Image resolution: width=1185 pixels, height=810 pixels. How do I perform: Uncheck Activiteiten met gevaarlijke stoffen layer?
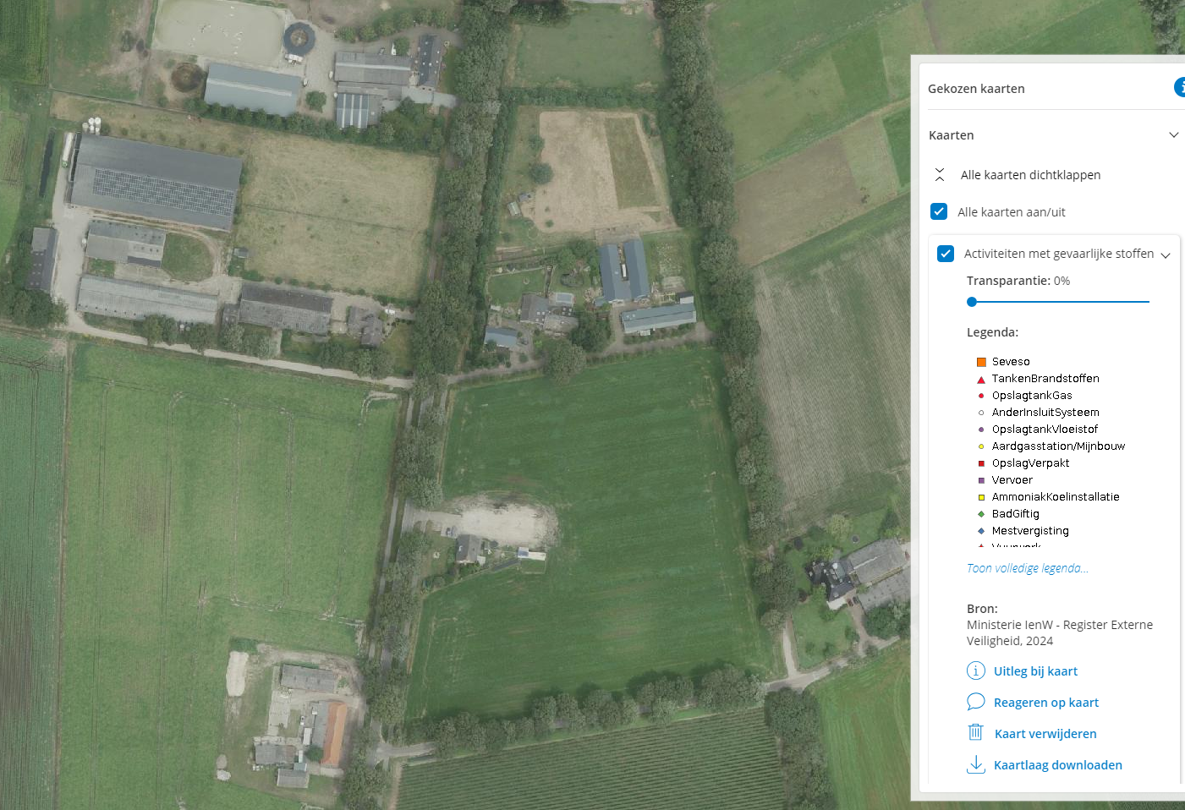click(x=946, y=254)
